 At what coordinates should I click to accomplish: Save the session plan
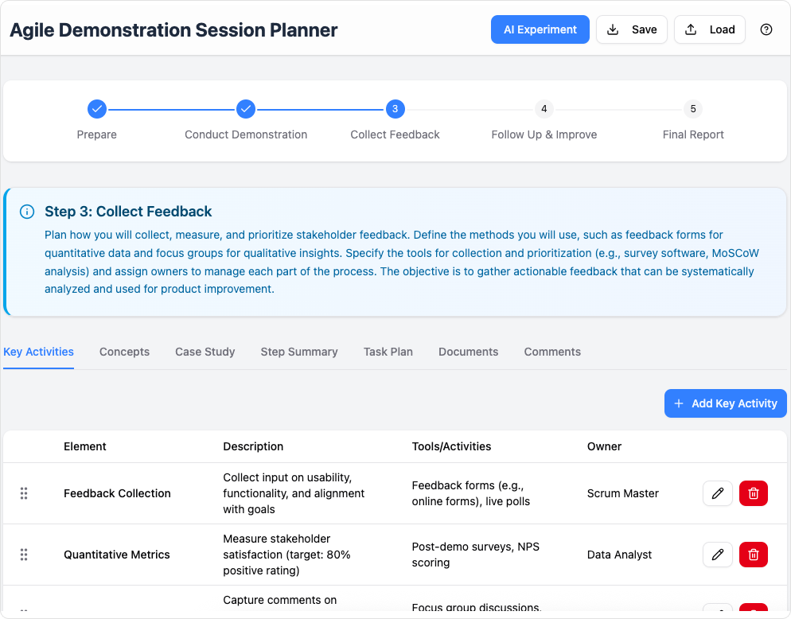tap(632, 29)
